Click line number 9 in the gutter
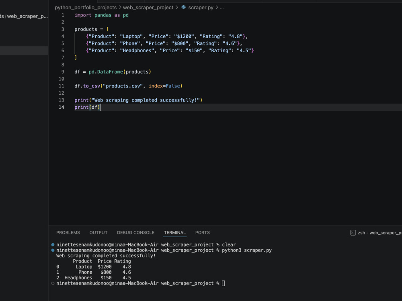Image resolution: width=402 pixels, height=301 pixels. point(63,72)
